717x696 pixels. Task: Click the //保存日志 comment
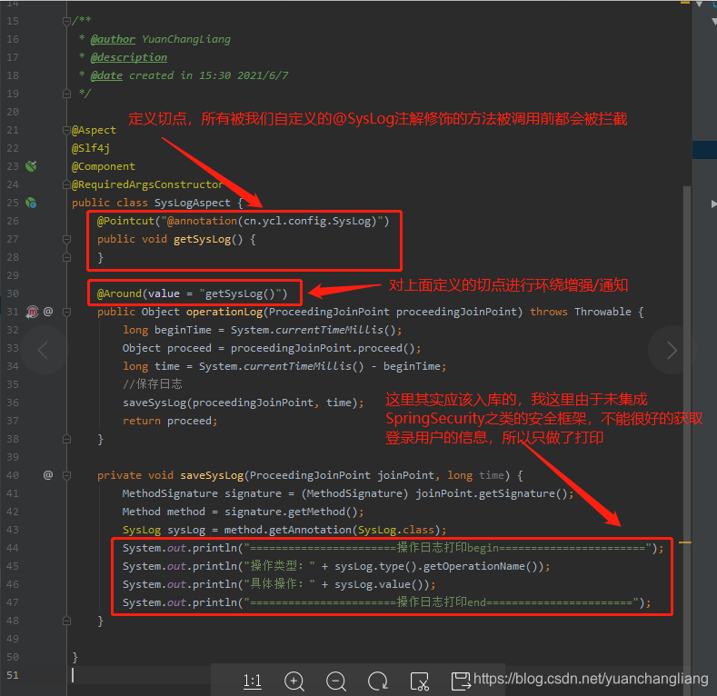click(153, 384)
